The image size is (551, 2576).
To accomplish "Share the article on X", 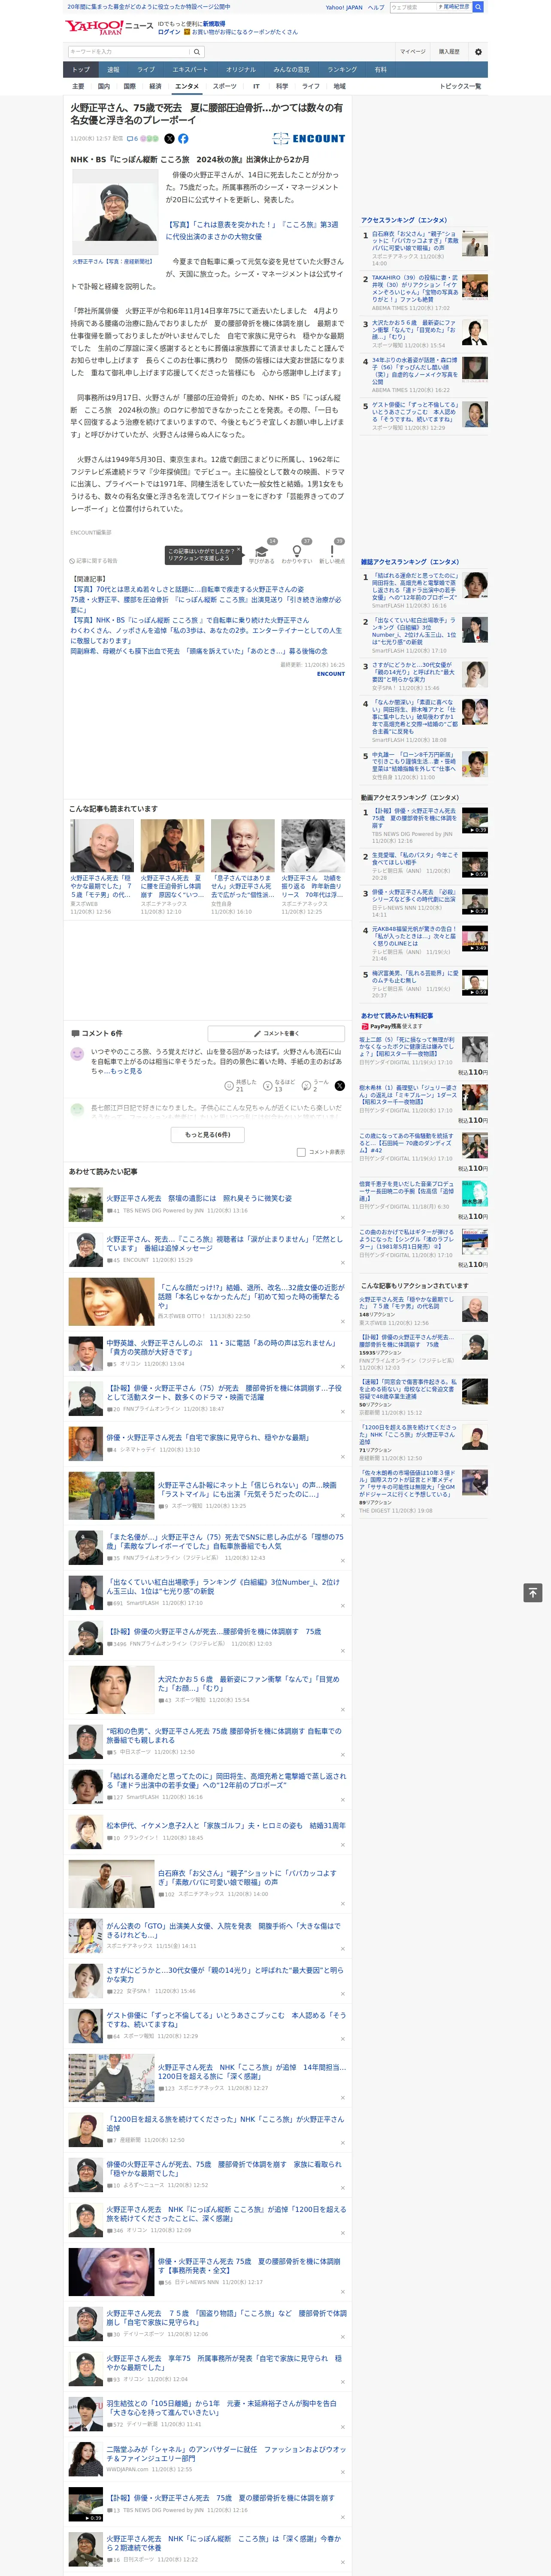I will pos(169,139).
